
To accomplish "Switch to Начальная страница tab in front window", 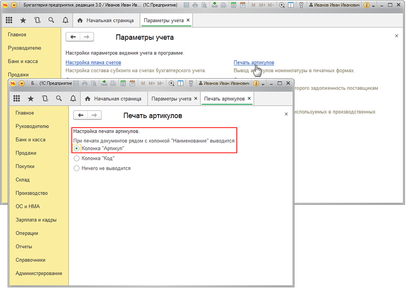I will pyautogui.click(x=114, y=99).
